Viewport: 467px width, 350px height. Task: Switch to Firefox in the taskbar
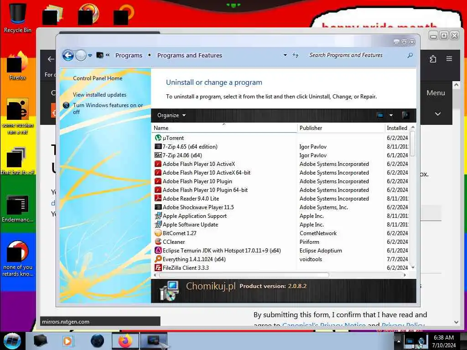[x=125, y=341]
